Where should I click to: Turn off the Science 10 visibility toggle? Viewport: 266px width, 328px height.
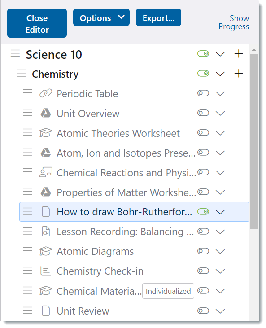coord(203,54)
